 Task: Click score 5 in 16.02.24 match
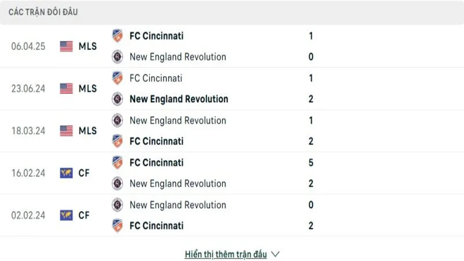pyautogui.click(x=311, y=163)
